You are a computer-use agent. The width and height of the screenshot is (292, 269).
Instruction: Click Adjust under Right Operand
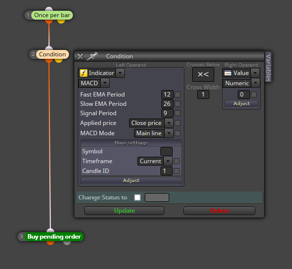click(x=242, y=104)
